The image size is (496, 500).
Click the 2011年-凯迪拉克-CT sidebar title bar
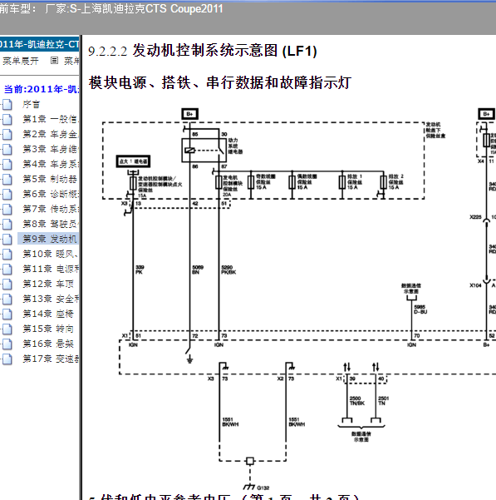[40, 44]
